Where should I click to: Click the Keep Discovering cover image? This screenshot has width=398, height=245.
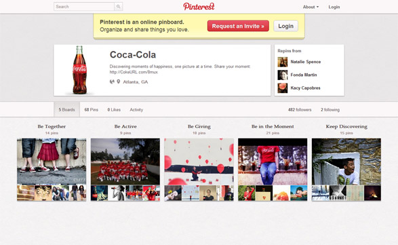click(x=346, y=162)
